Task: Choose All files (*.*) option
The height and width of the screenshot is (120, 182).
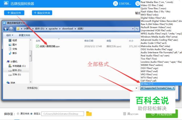Action: coord(161,84)
